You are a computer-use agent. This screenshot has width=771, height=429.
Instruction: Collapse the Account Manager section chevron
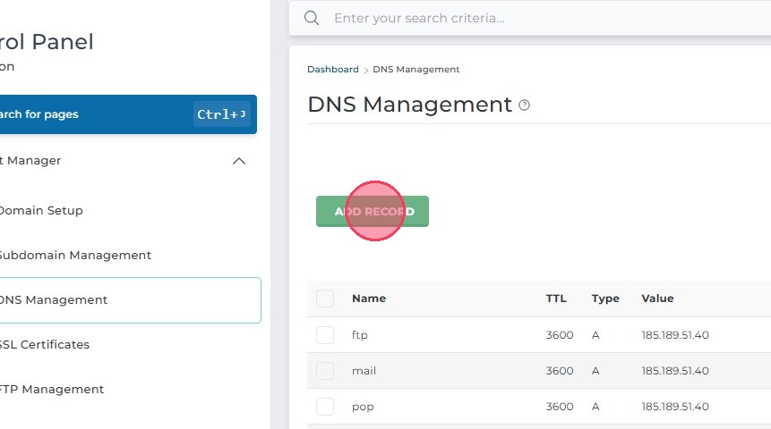238,161
